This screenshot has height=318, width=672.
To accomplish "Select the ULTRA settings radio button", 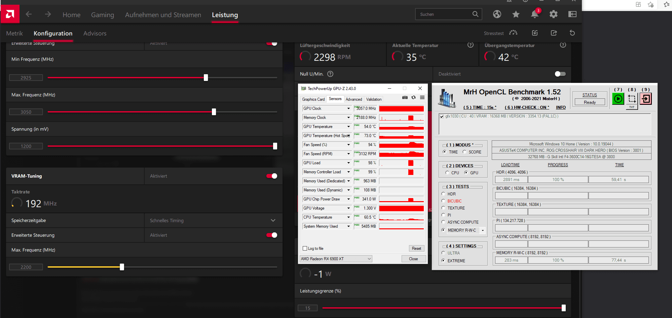I will coord(443,253).
